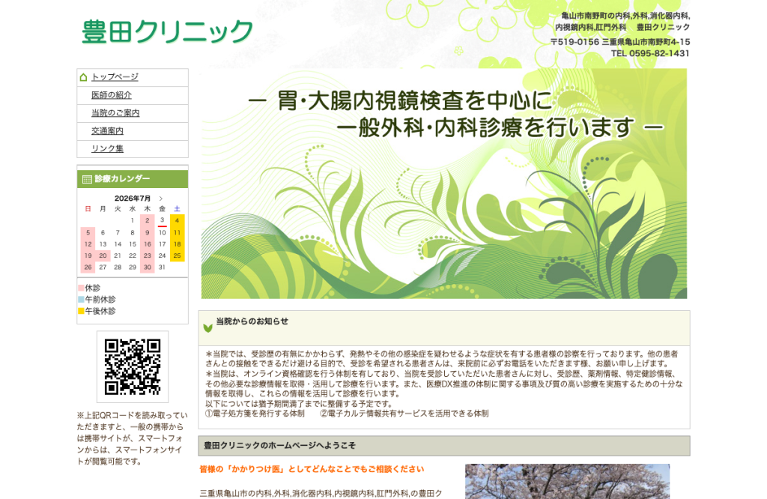Click the 当院からのお知らせ heading
This screenshot has width=767, height=499.
[252, 321]
